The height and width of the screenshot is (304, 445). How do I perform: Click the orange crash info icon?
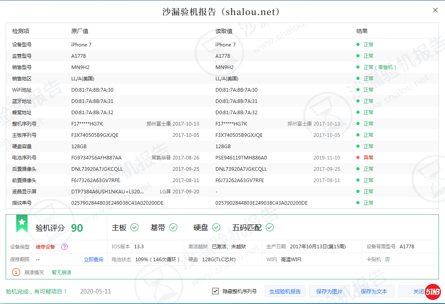[16, 272]
